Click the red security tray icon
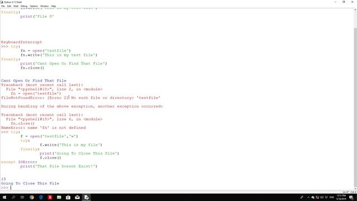The image size is (357, 201). coord(317,197)
